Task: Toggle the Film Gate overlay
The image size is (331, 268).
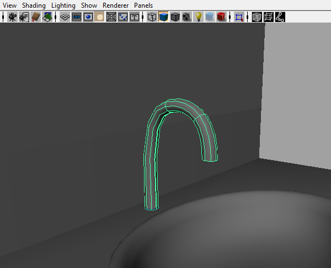Action: pos(77,17)
